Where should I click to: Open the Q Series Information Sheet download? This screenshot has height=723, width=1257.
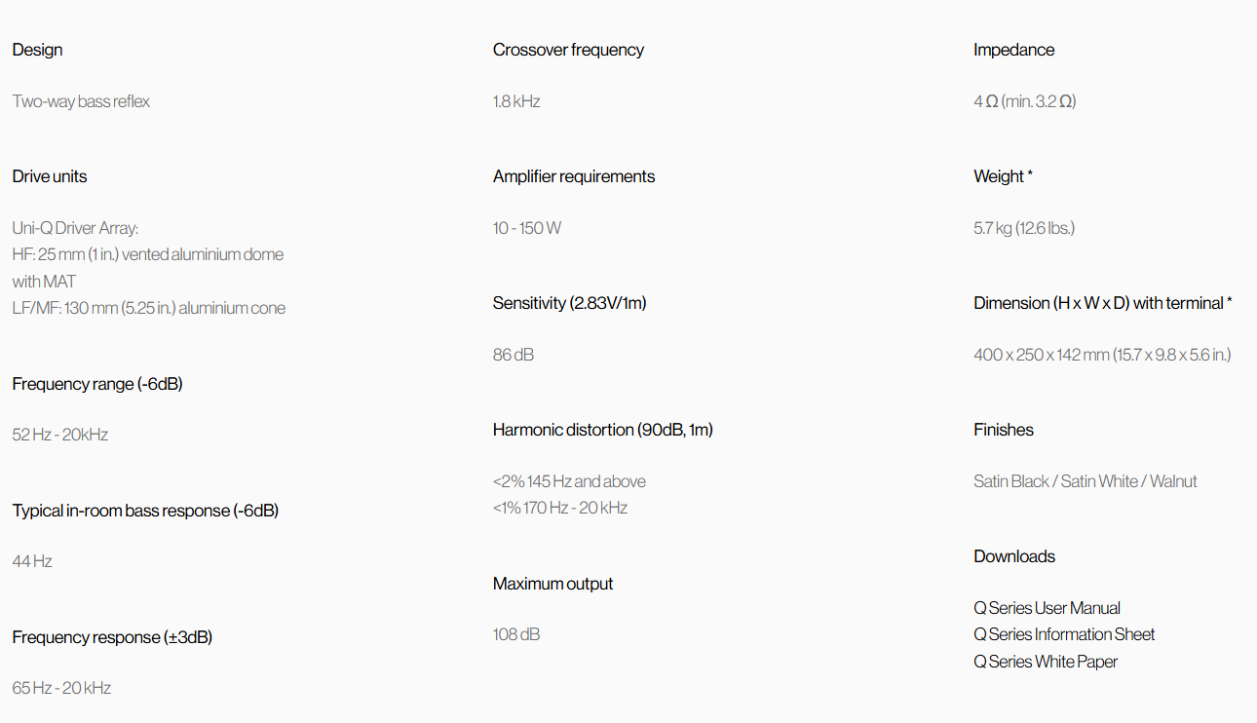[1064, 634]
